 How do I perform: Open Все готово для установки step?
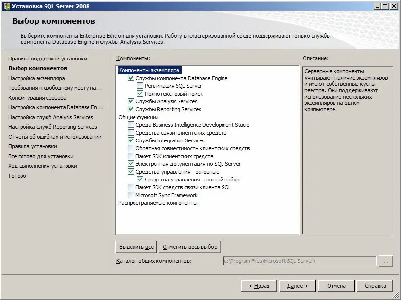click(41, 156)
